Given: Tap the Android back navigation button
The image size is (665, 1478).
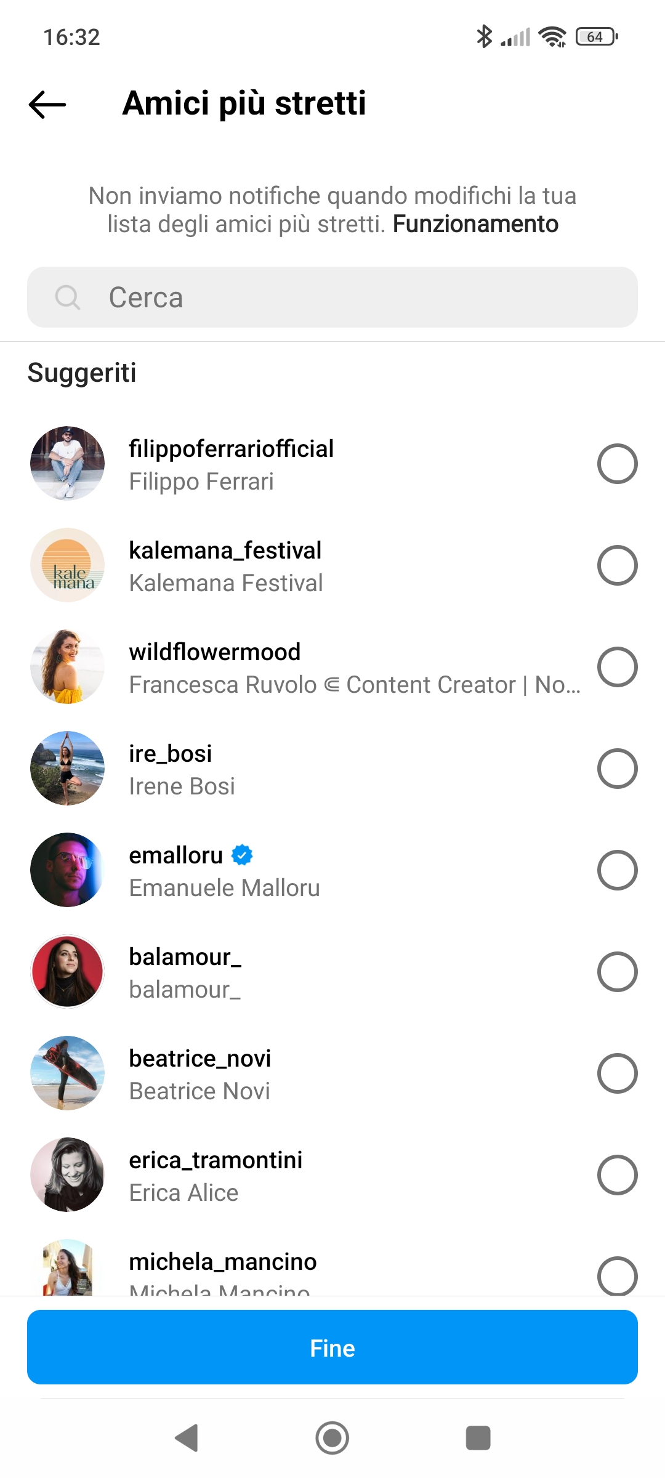Looking at the screenshot, I should click(187, 1438).
